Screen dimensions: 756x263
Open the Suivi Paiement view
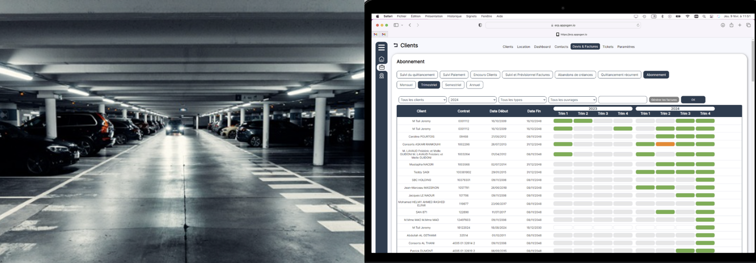454,75
